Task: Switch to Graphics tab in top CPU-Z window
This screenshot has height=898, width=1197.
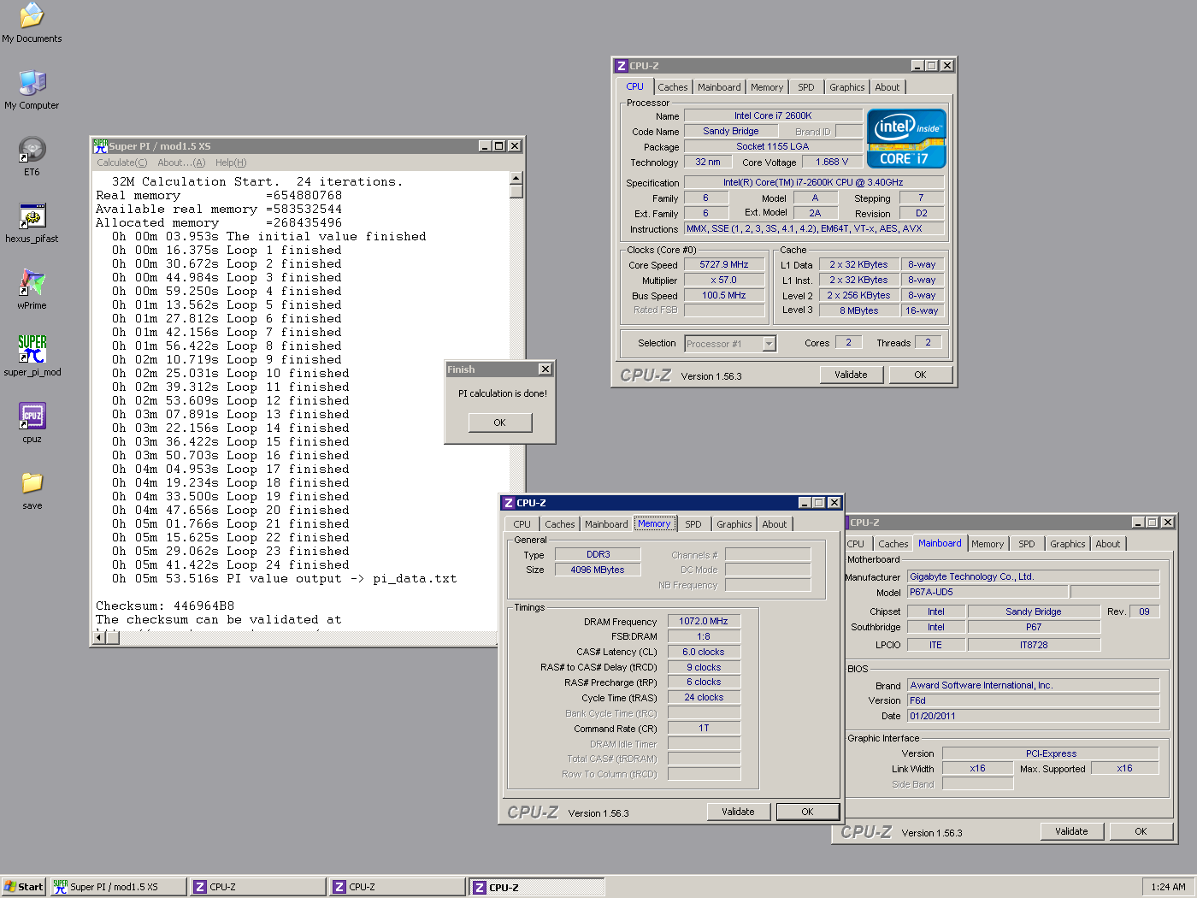Action: tap(847, 87)
